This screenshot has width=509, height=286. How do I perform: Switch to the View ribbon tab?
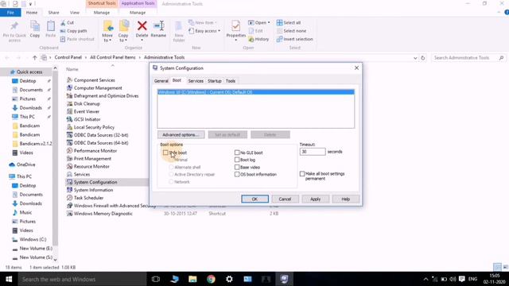point(75,13)
